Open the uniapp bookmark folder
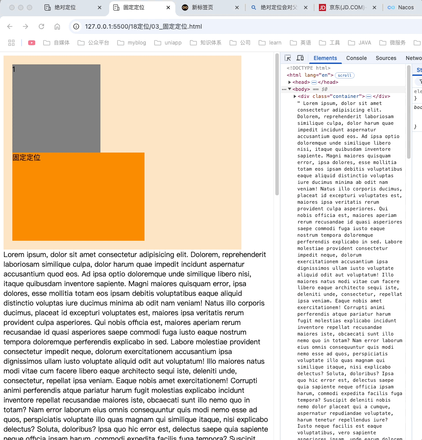Image resolution: width=422 pixels, height=440 pixels. pyautogui.click(x=168, y=43)
